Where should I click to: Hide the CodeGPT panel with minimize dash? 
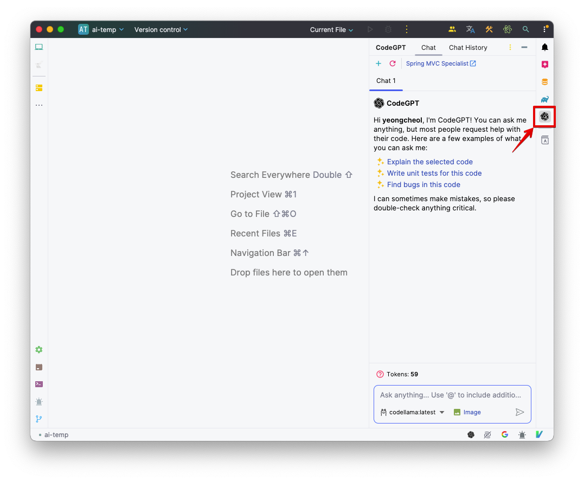pyautogui.click(x=524, y=47)
